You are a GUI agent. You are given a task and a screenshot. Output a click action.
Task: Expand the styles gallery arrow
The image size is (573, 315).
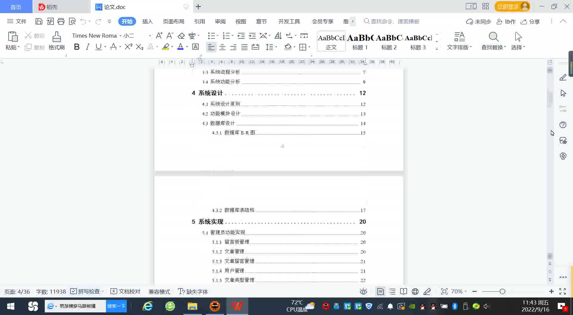(437, 49)
